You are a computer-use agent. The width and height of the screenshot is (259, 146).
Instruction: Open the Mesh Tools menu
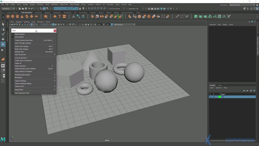64,5
